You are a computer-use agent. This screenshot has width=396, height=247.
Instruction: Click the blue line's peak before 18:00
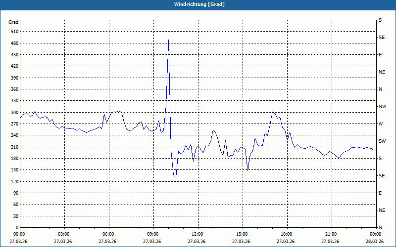pyautogui.click(x=273, y=112)
